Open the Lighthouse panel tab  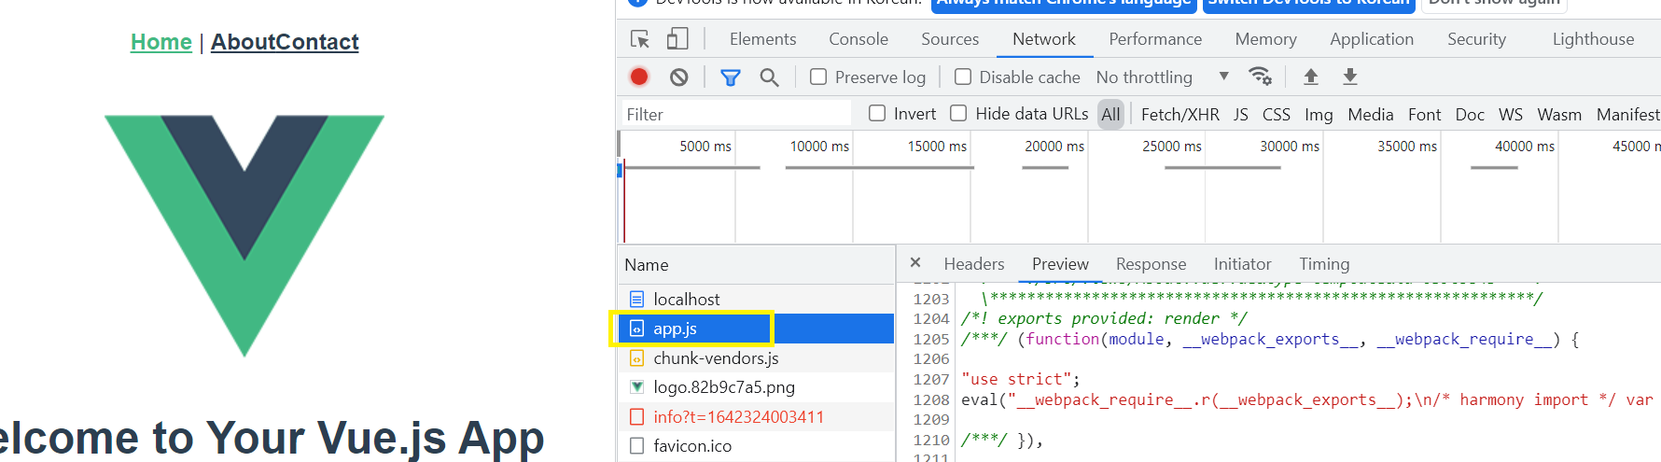(x=1593, y=39)
